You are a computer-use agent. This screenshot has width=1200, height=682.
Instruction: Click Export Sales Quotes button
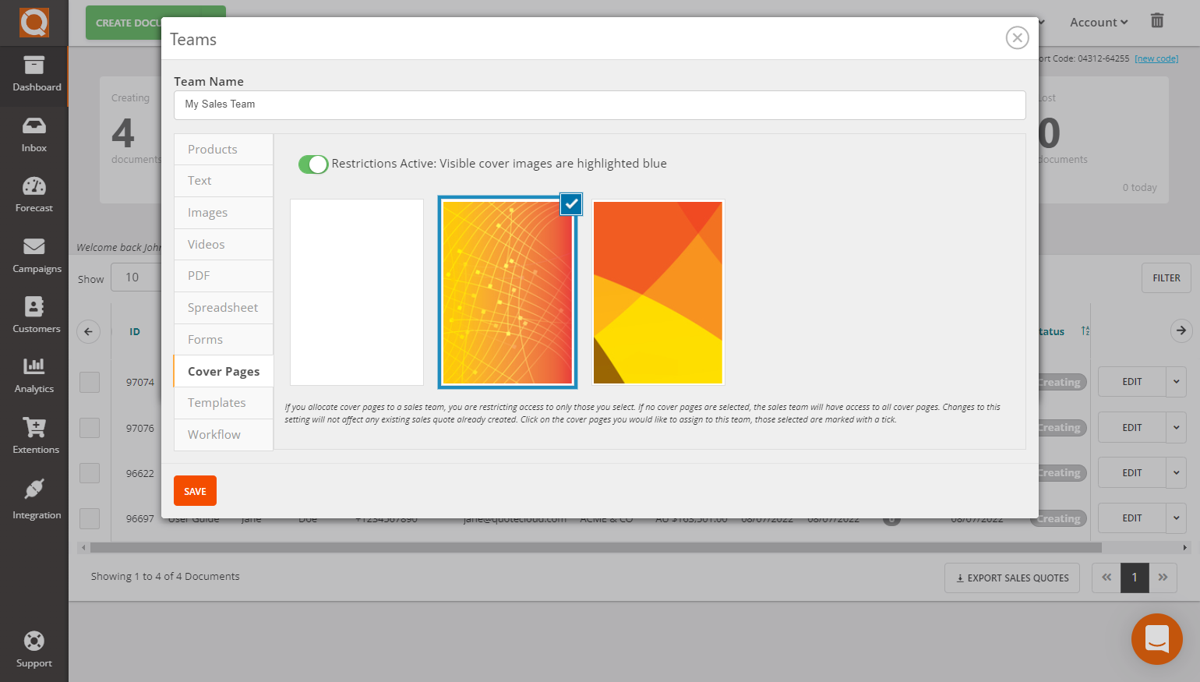1012,578
